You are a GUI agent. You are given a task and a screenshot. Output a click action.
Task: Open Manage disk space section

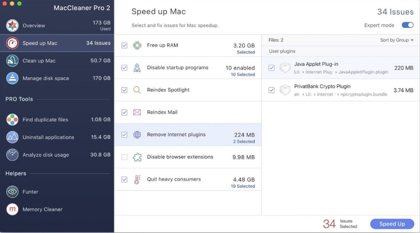click(x=57, y=78)
